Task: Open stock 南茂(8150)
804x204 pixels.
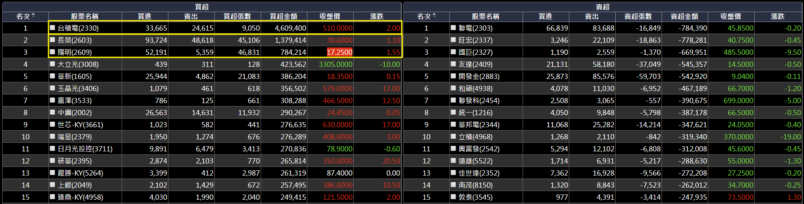Action: coord(475,185)
